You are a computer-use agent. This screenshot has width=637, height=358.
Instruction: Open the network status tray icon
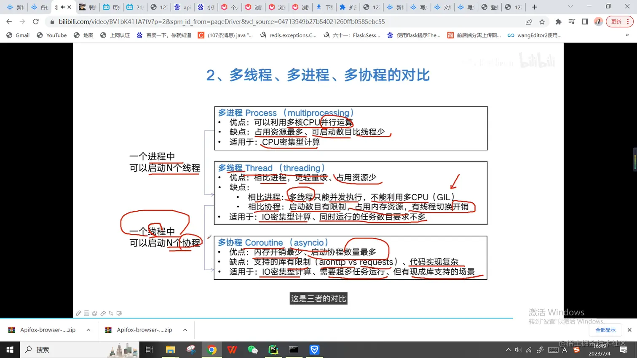click(x=529, y=350)
